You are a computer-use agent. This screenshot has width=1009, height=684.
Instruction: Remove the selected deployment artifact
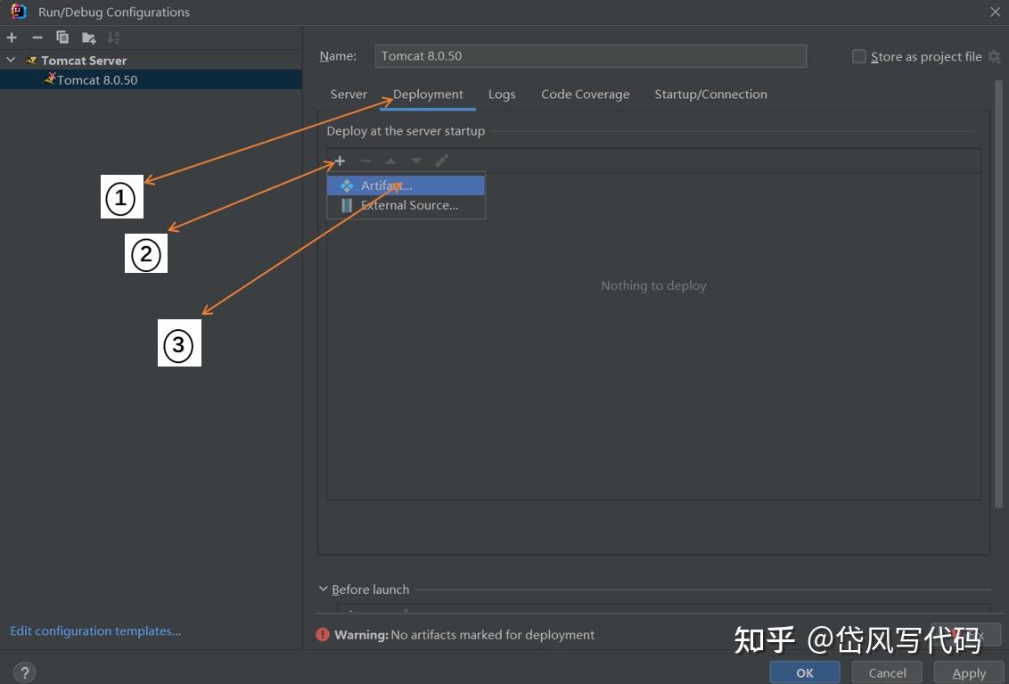coord(365,161)
